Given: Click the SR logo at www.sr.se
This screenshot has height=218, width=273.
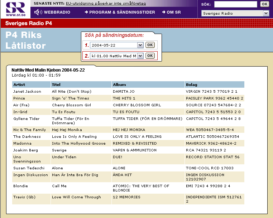Looking at the screenshot, I should click(15, 9).
